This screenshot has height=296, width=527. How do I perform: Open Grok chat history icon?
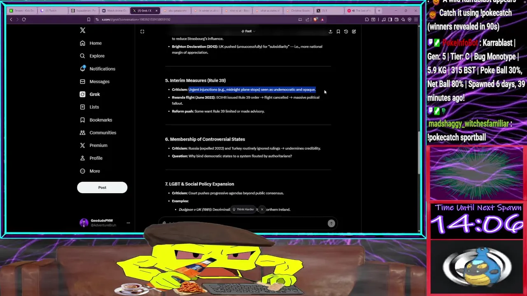346,31
